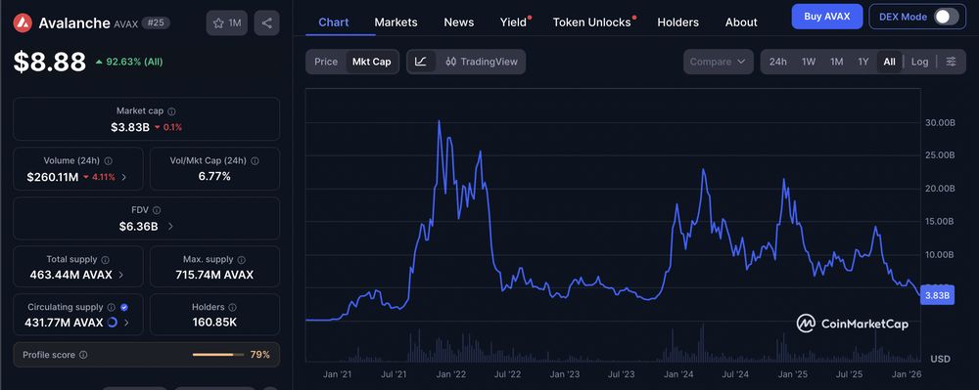Screen dimensions: 979x390
Task: Set chart range to 1M
Action: tap(837, 62)
